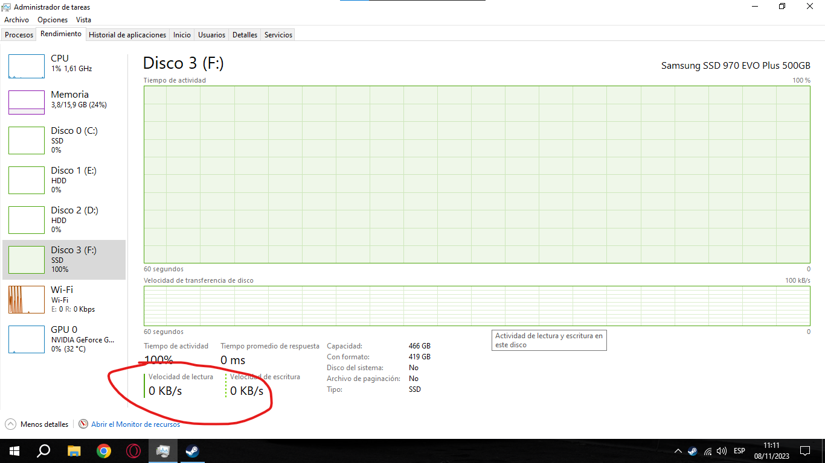Collapse the view with Menos detalles
825x463 pixels.
point(37,424)
